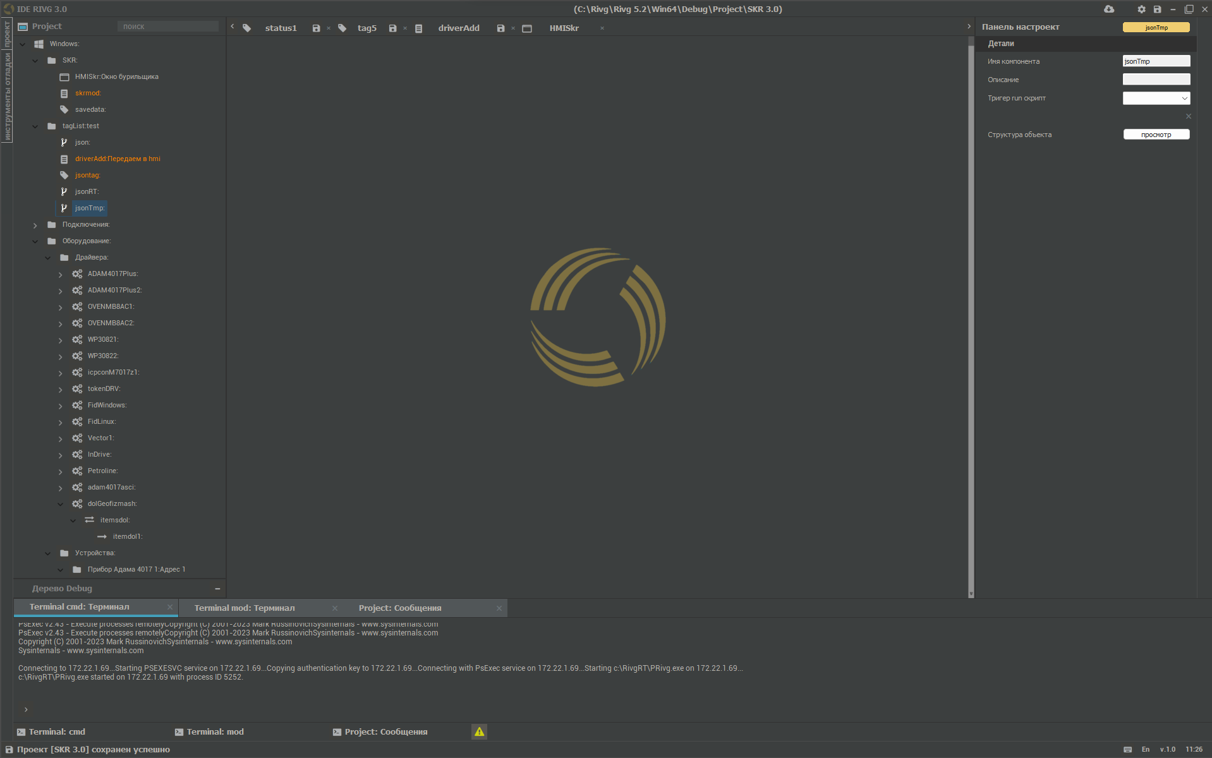The height and width of the screenshot is (758, 1212).
Task: Click the save icon on status1 tab
Action: pyautogui.click(x=316, y=28)
